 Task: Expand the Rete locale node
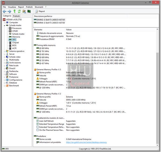click(4, 66)
